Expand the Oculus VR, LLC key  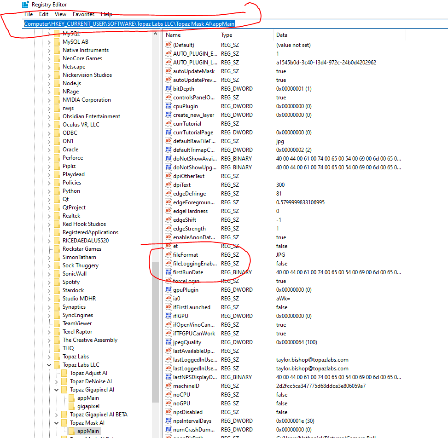pyautogui.click(x=49, y=125)
